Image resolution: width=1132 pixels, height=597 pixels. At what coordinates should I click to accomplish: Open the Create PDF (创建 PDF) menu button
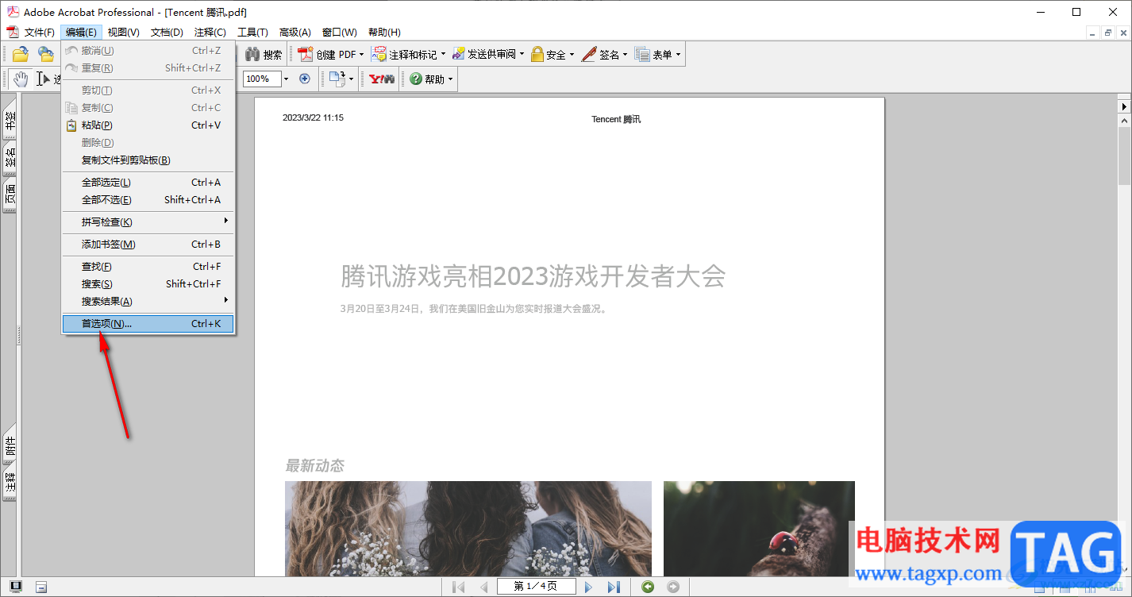pos(327,55)
